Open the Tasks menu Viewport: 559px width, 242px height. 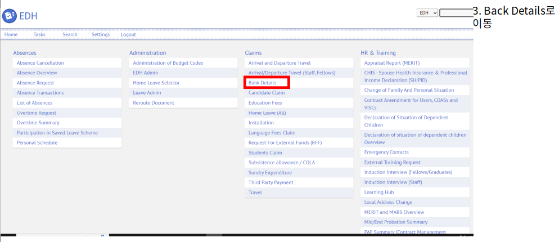39,34
